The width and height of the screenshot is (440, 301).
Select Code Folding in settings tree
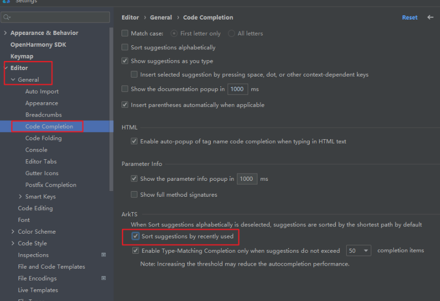tap(44, 138)
